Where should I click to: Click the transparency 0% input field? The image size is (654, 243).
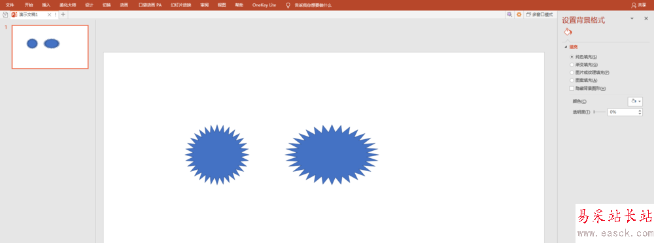point(623,112)
